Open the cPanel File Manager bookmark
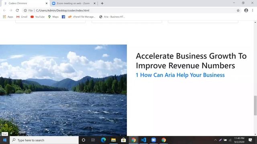Screen dimensions: 257x144 coord(82,17)
